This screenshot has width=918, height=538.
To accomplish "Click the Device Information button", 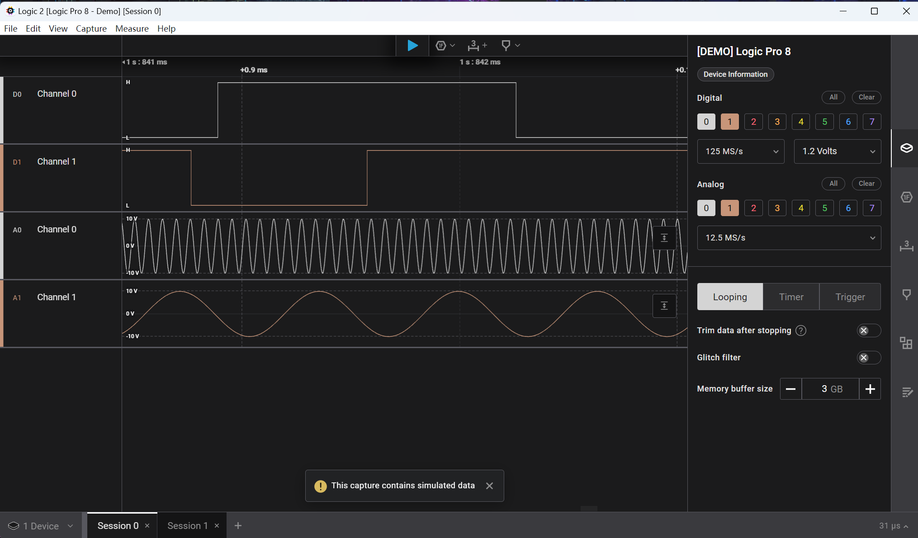I will (x=735, y=74).
